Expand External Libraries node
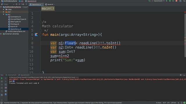This screenshot has height=104, width=186. tap(1, 34)
